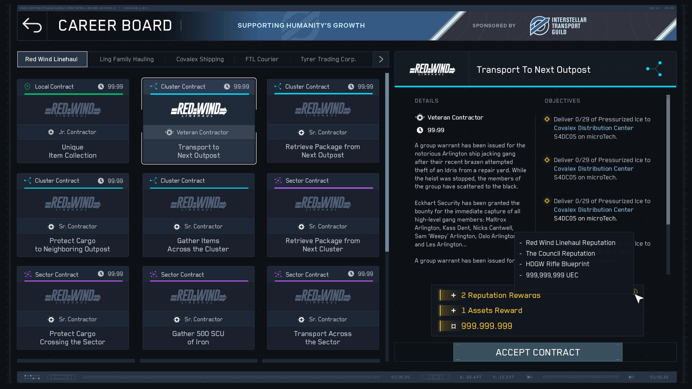
Task: Select Retrieve Package from Next Outpost card
Action: [323, 121]
